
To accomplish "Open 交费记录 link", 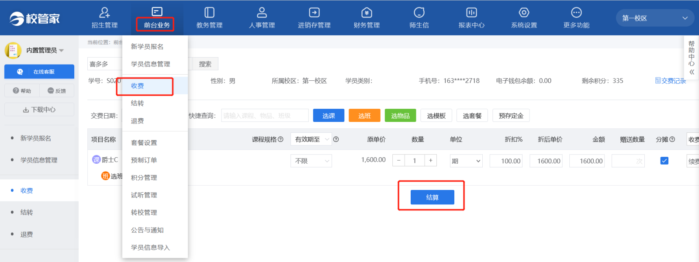I will 671,81.
